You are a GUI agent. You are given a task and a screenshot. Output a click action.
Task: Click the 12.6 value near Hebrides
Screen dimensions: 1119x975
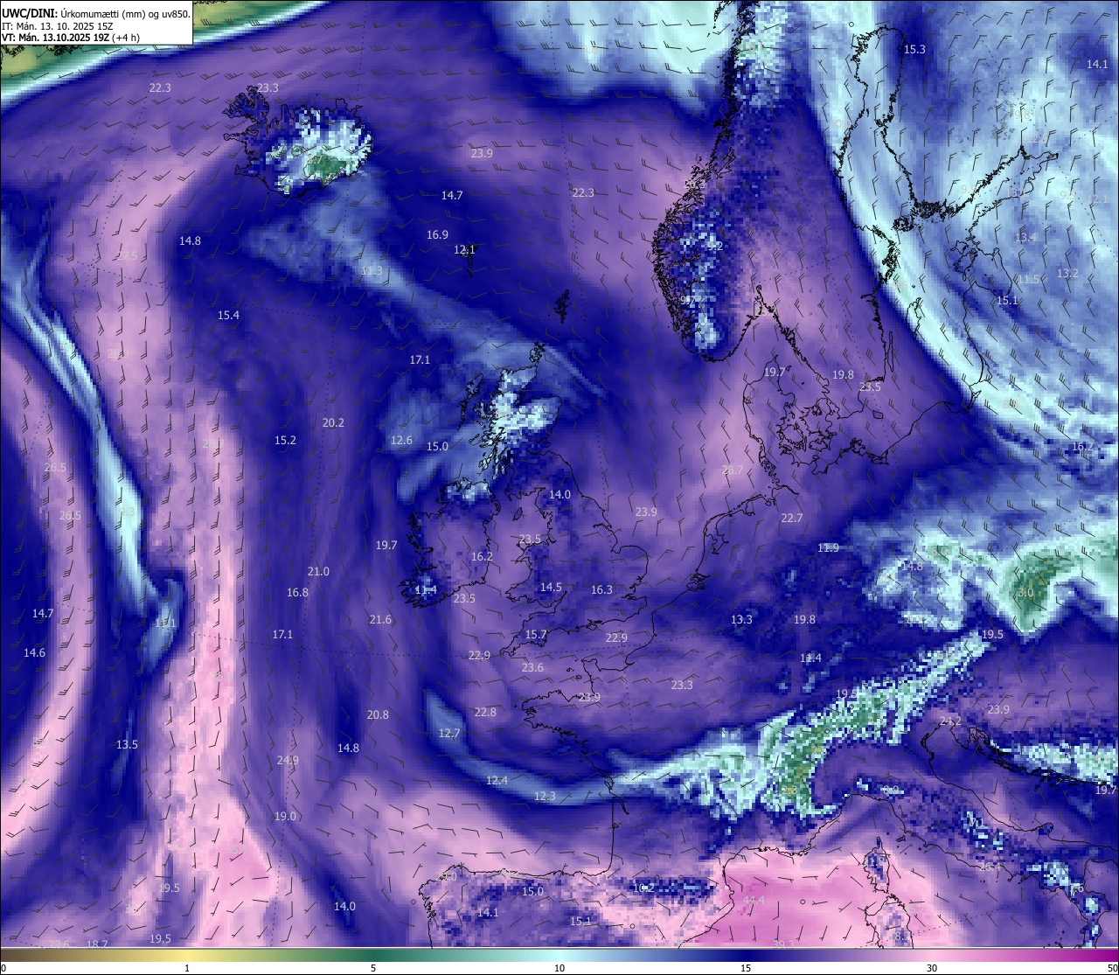click(x=401, y=440)
